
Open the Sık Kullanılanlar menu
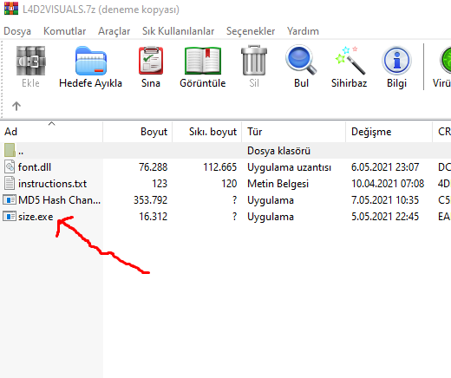(178, 31)
